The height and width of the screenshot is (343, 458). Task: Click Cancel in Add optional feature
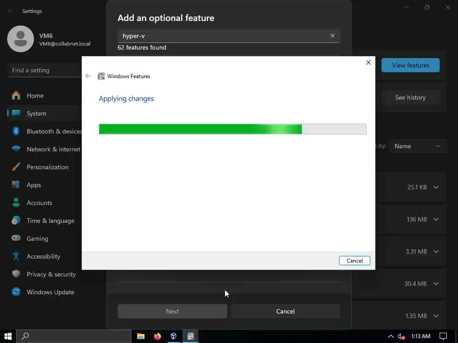(285, 311)
